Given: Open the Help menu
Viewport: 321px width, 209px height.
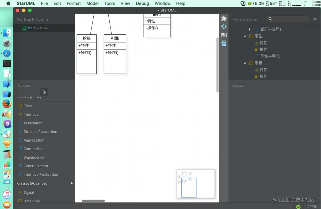Looking at the screenshot, I should pos(181,3).
